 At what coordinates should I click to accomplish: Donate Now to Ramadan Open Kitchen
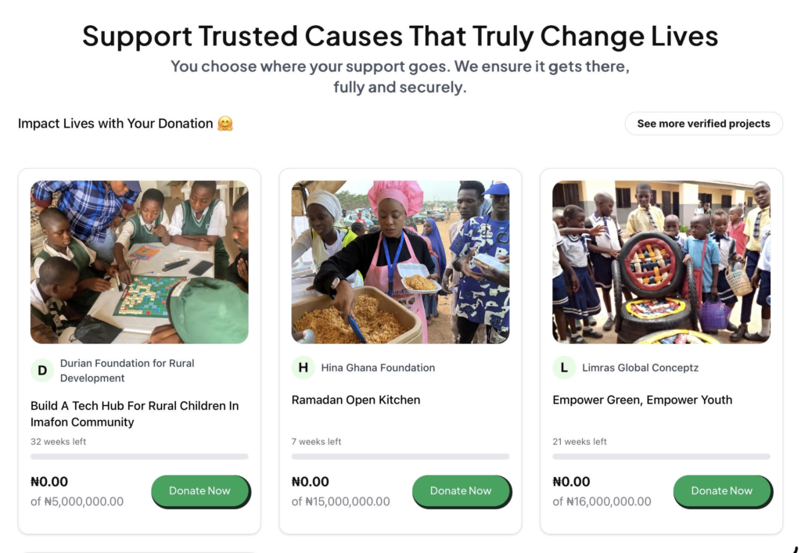(461, 490)
